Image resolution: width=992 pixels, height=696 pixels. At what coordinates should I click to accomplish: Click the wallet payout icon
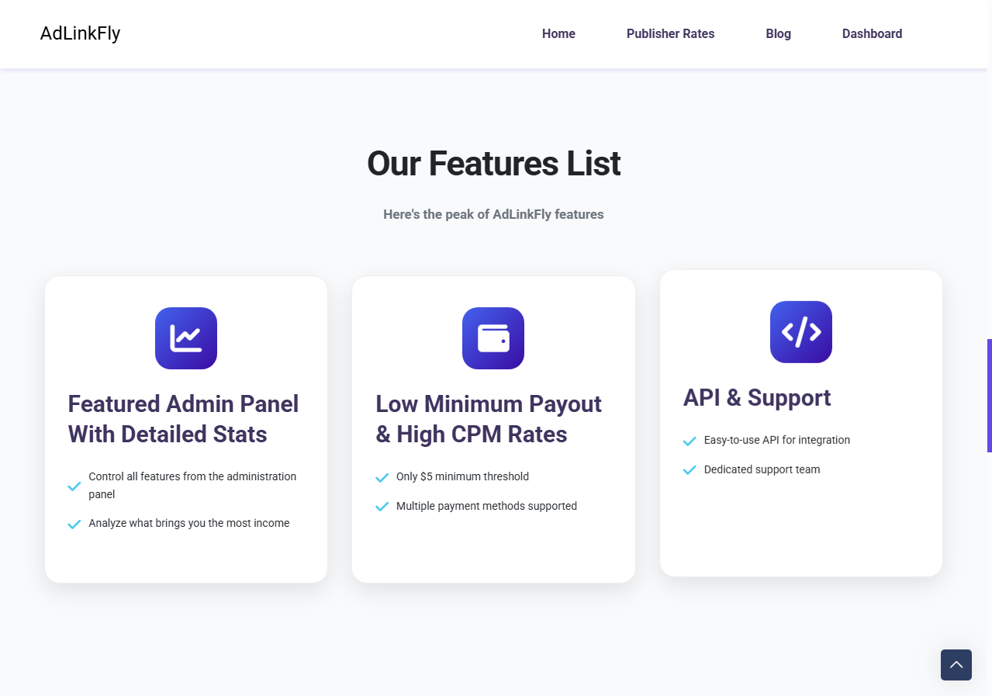[493, 338]
